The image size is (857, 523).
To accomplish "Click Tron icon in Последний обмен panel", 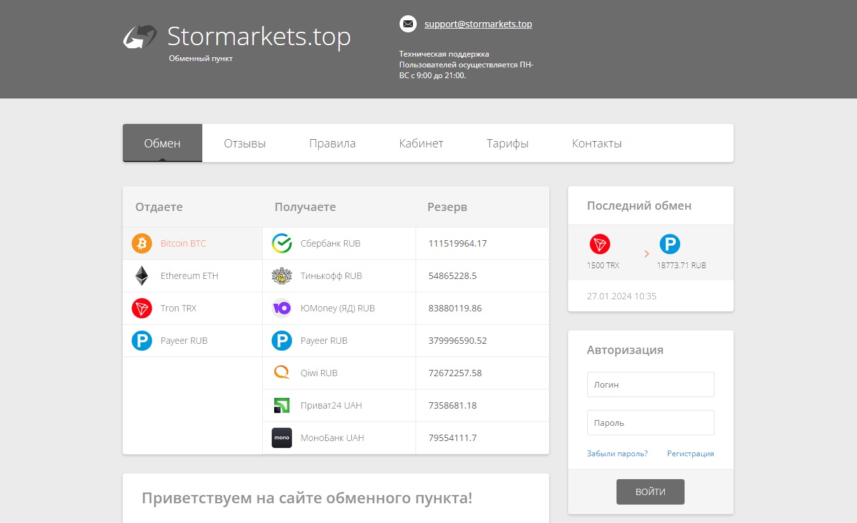I will click(x=600, y=244).
